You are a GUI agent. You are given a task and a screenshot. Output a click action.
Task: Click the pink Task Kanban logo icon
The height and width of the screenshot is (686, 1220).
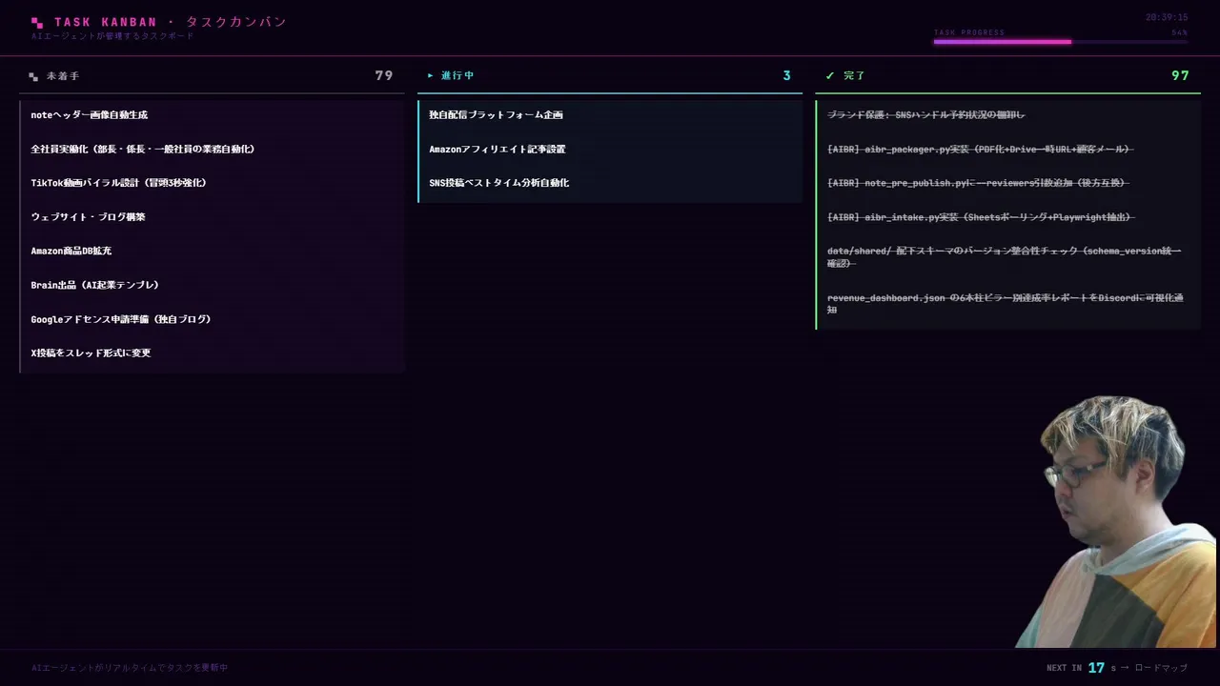tap(37, 22)
